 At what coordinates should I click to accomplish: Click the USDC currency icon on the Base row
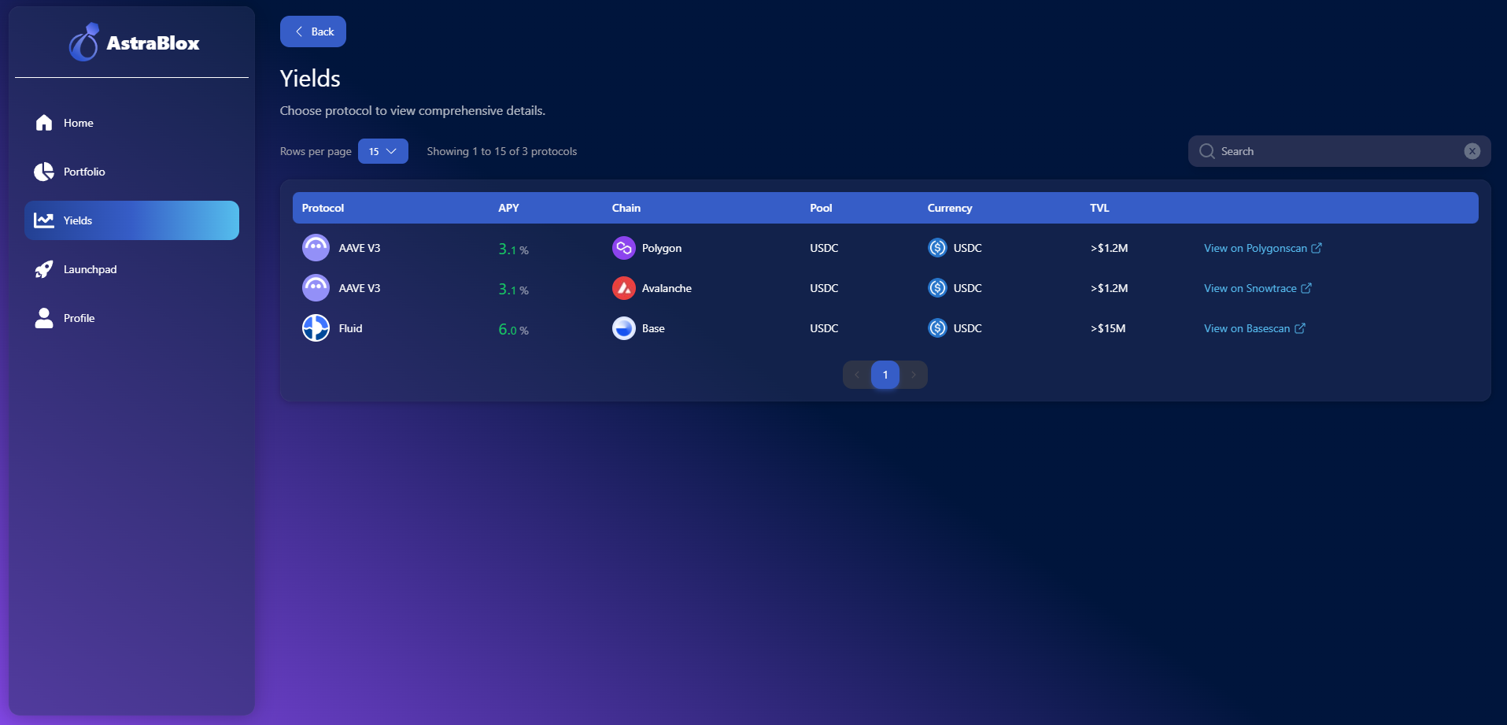(x=937, y=328)
